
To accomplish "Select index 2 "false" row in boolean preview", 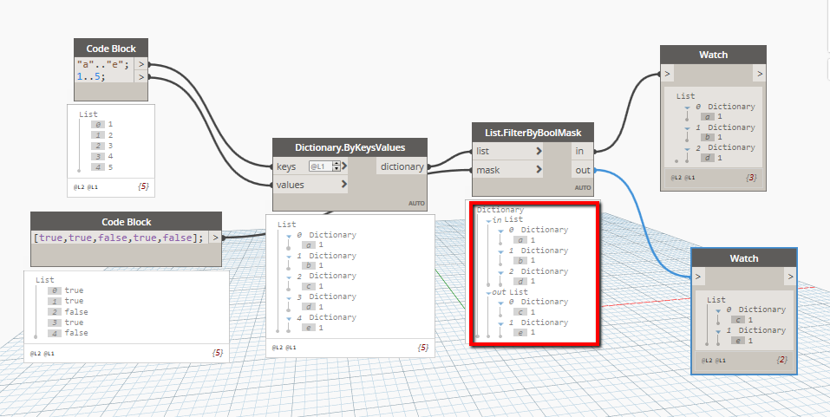I will click(68, 312).
